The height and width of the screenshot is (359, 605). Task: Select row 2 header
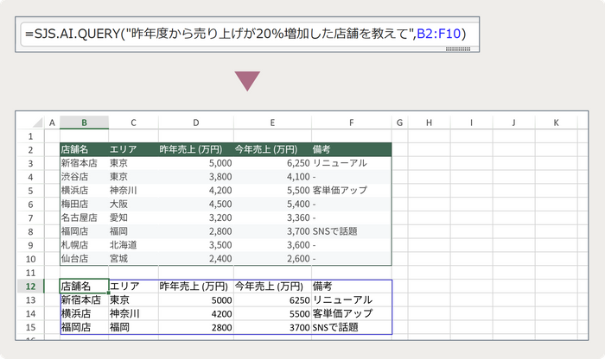(31, 150)
